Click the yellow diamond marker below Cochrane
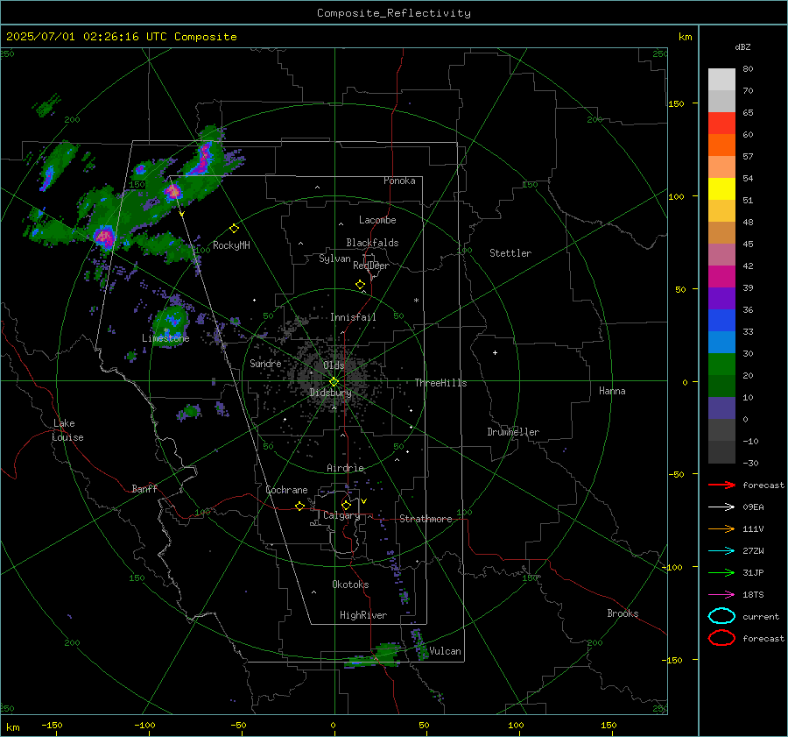Image resolution: width=788 pixels, height=737 pixels. (299, 506)
